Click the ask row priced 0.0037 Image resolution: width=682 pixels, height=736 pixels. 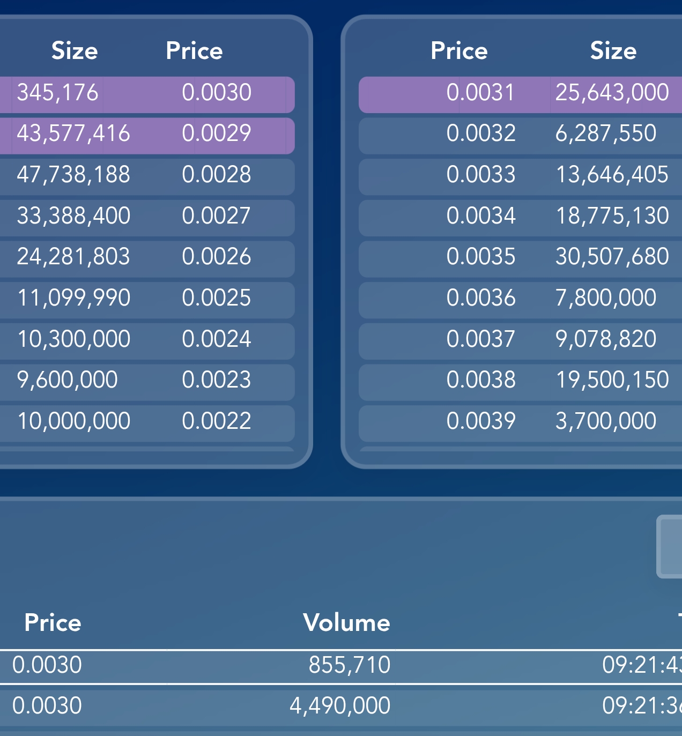[520, 341]
